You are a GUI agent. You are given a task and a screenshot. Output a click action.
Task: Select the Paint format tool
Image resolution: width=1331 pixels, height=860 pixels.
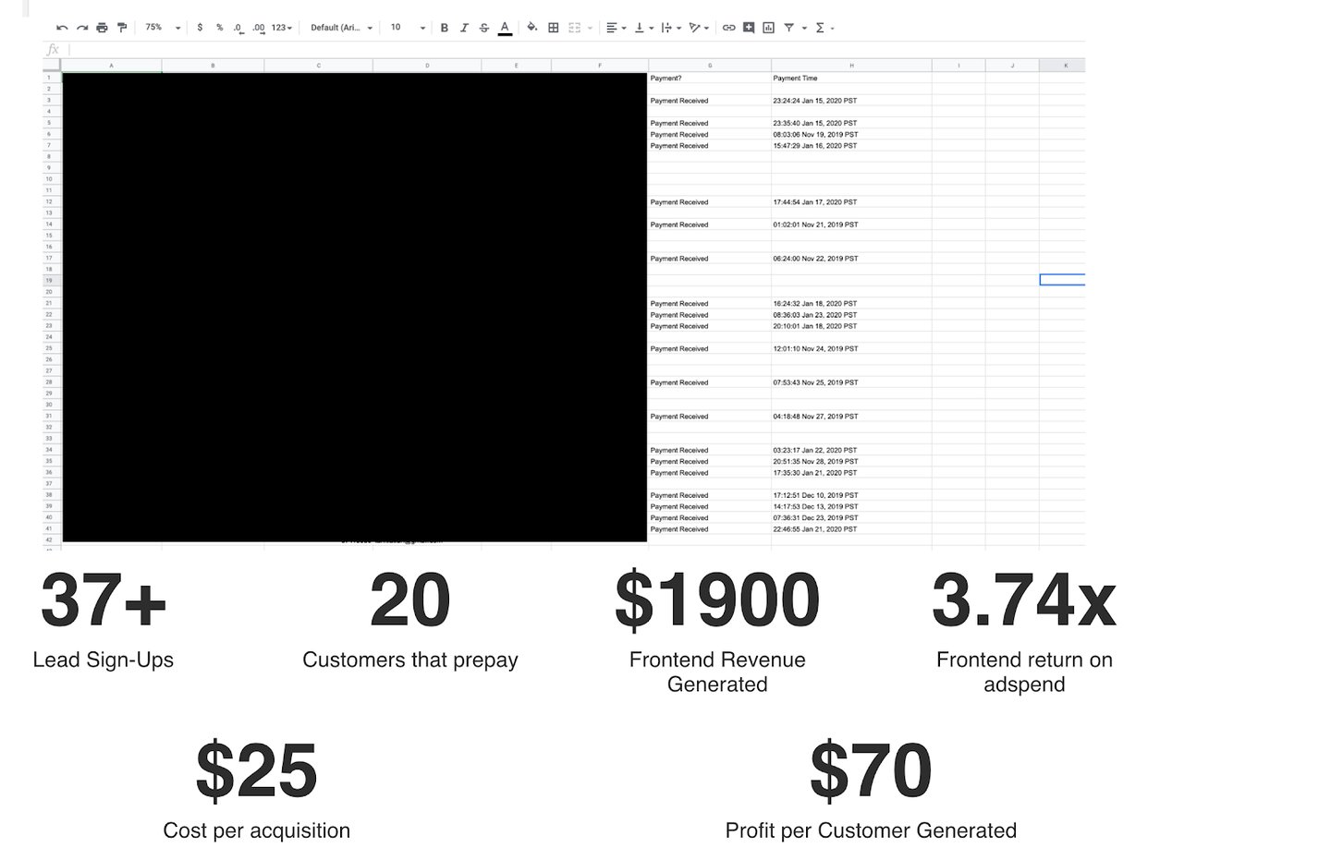coord(122,28)
